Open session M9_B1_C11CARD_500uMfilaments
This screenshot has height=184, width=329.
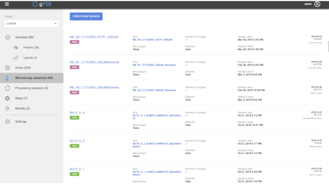point(94,62)
